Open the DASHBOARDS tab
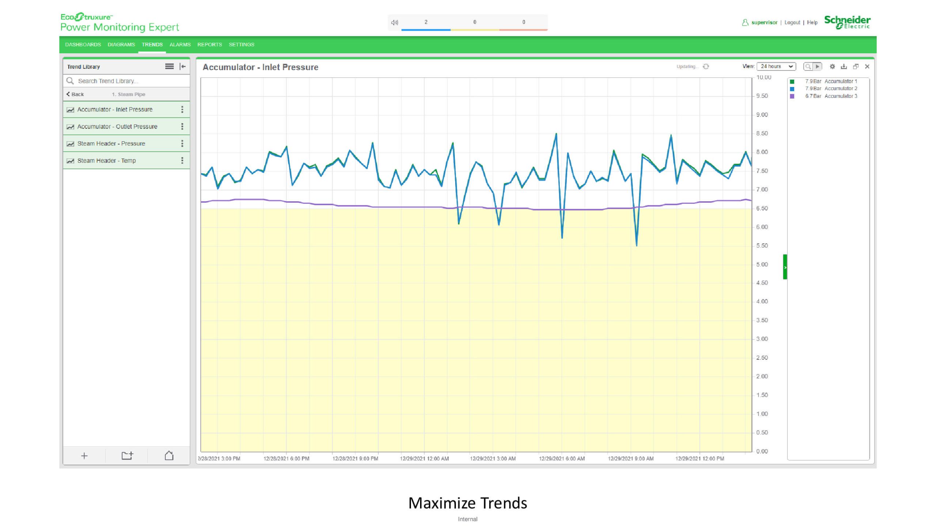This screenshot has height=526, width=936. [83, 45]
